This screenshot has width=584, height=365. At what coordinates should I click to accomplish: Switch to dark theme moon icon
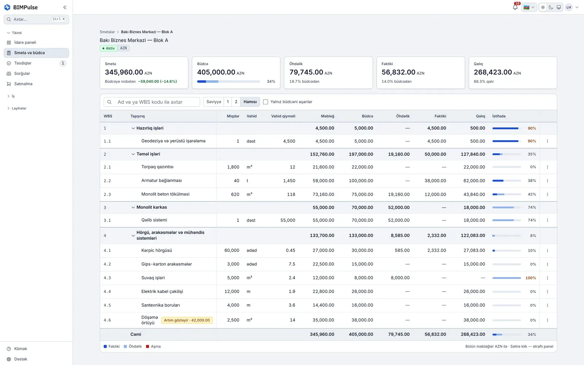(x=551, y=7)
